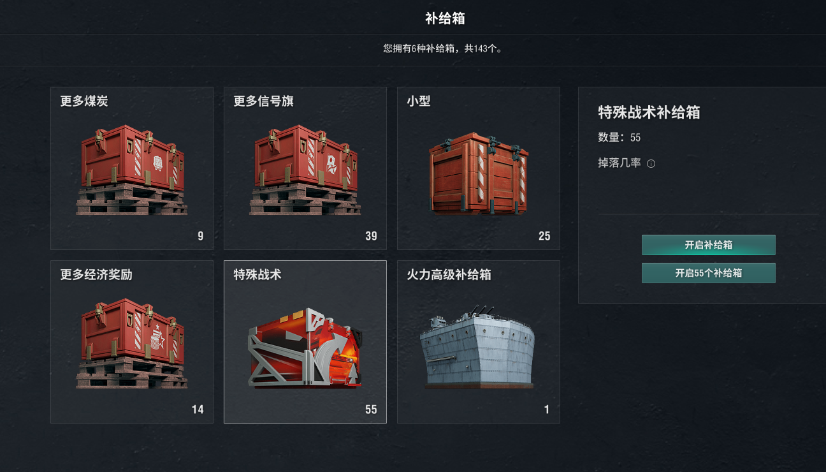Select the 小型 wooden crate image
The height and width of the screenshot is (472, 826).
479,173
